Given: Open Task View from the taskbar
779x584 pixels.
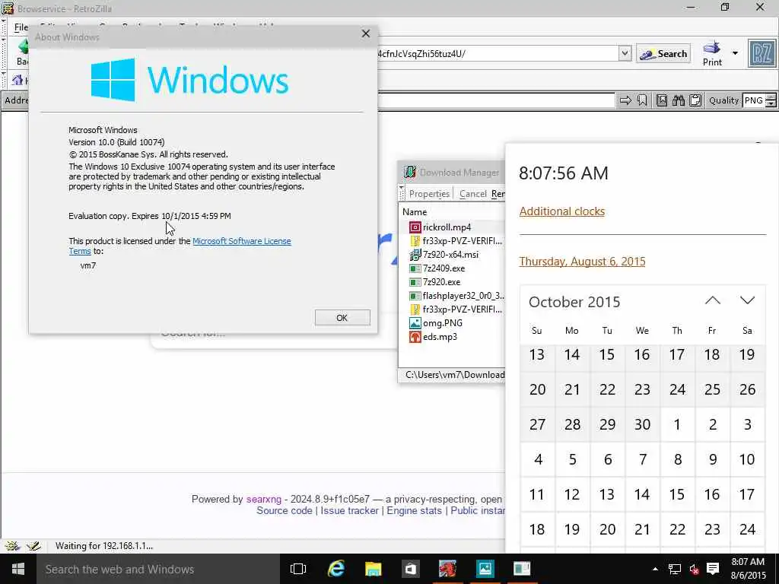Looking at the screenshot, I should coord(298,569).
